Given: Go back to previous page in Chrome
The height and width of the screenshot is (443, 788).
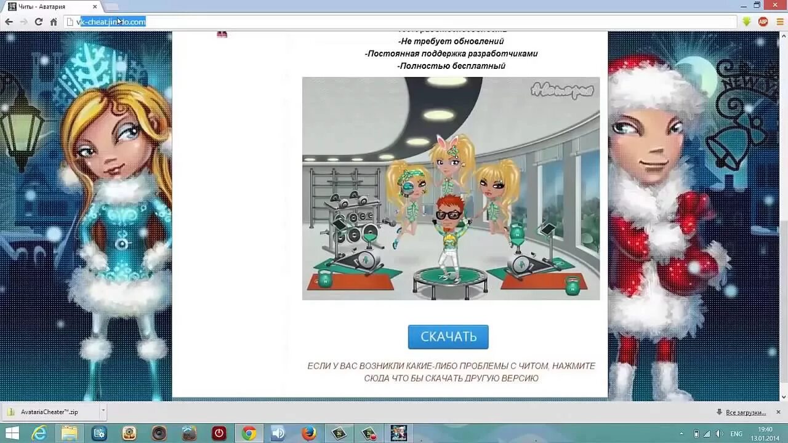Looking at the screenshot, I should click(9, 22).
